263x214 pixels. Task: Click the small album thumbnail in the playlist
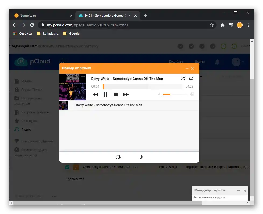(x=64, y=105)
